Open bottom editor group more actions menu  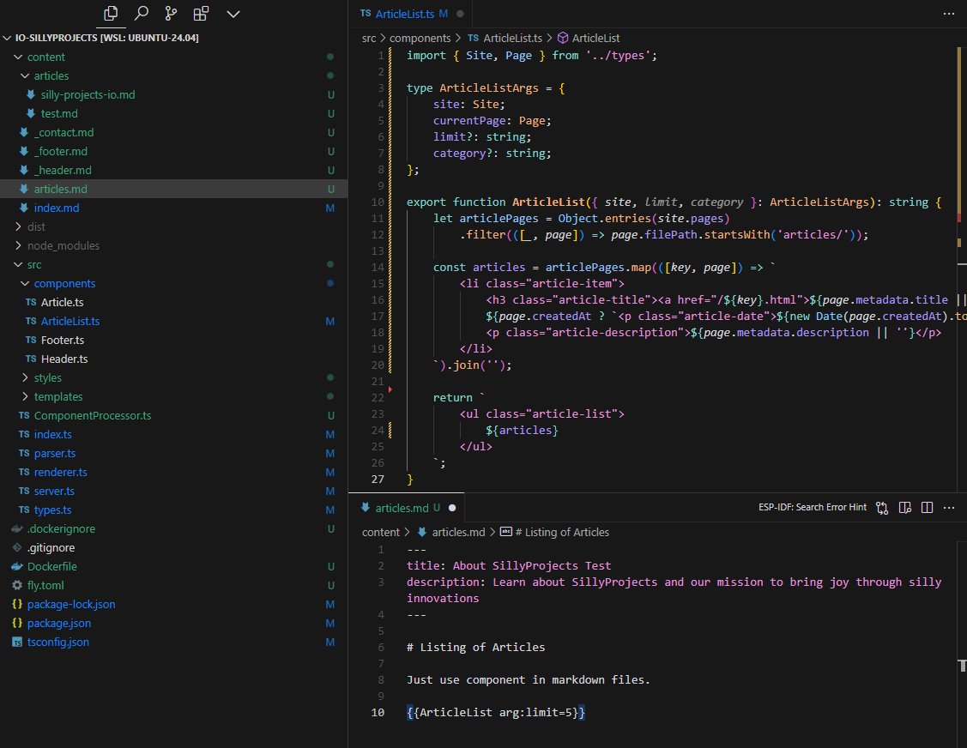click(x=948, y=508)
